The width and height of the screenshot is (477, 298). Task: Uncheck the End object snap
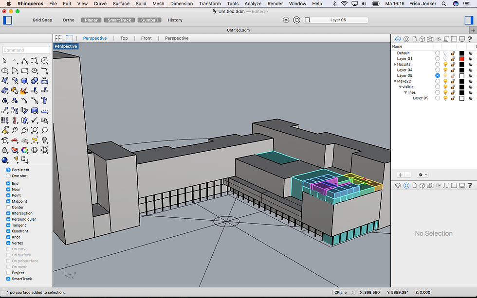[8, 183]
